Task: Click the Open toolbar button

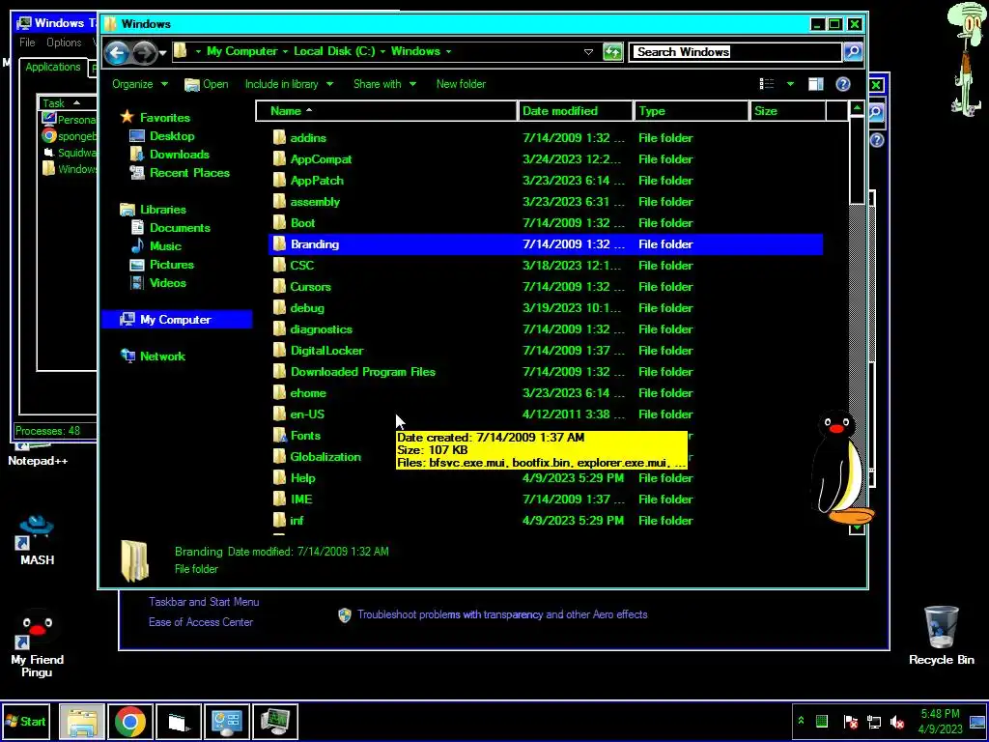Action: 207,84
